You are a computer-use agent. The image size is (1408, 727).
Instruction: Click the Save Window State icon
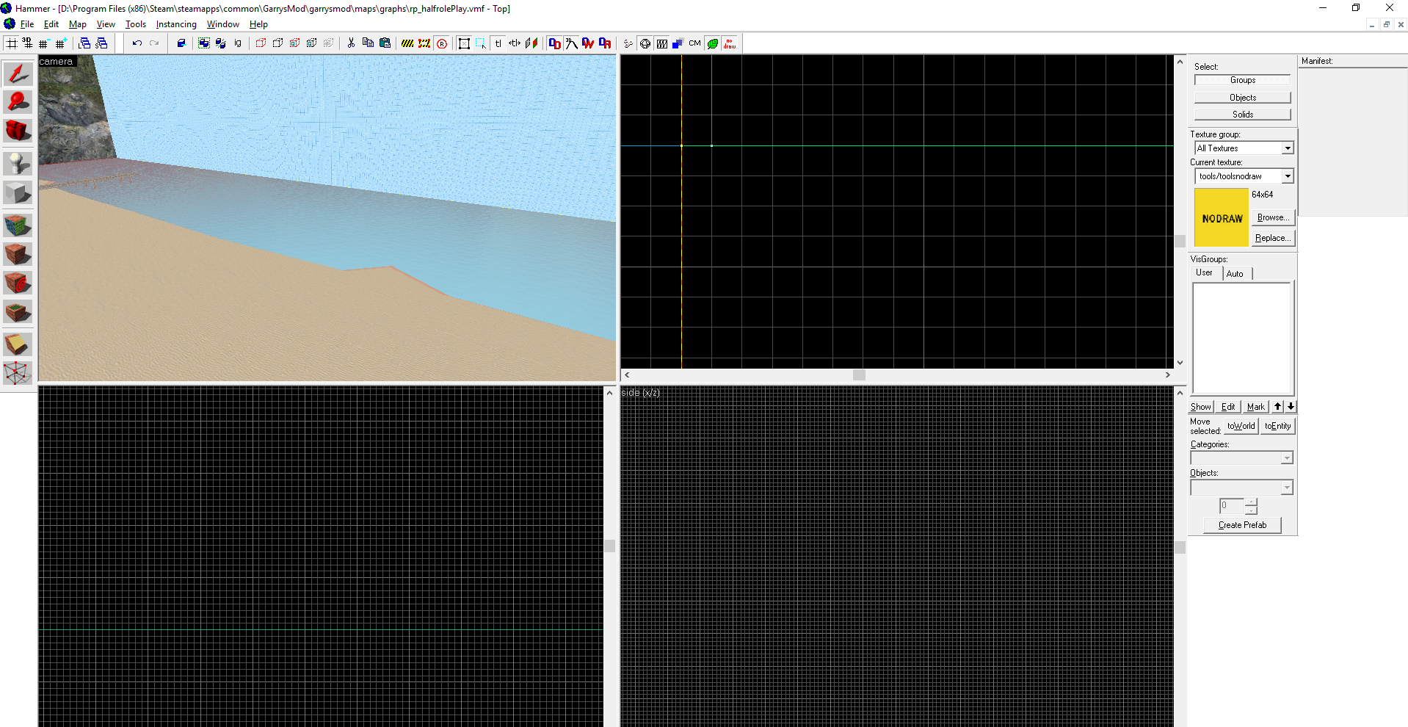click(x=101, y=43)
